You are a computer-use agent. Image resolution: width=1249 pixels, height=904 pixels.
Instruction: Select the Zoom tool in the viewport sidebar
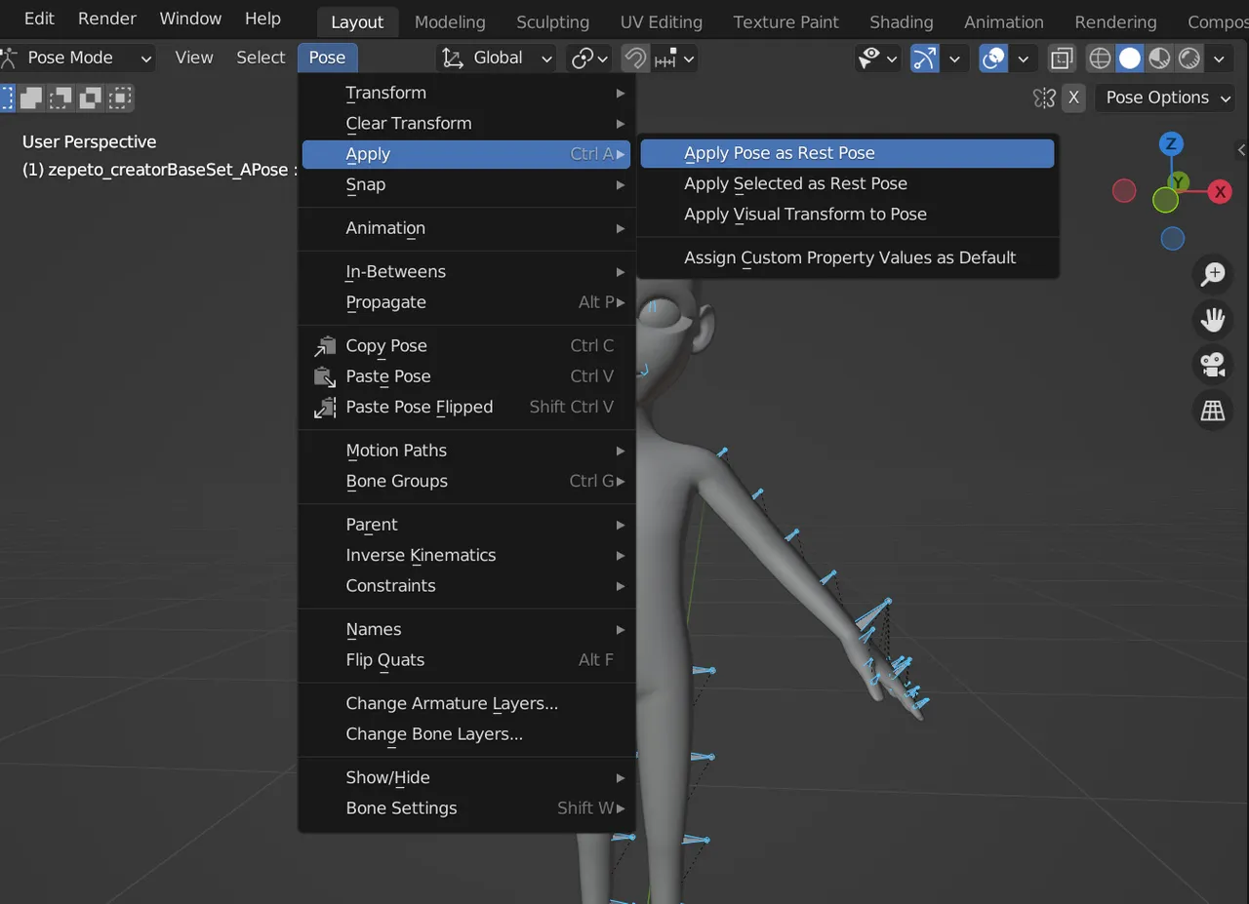pos(1213,274)
